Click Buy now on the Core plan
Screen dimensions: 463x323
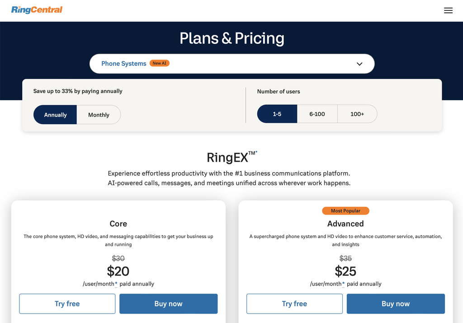[168, 304]
